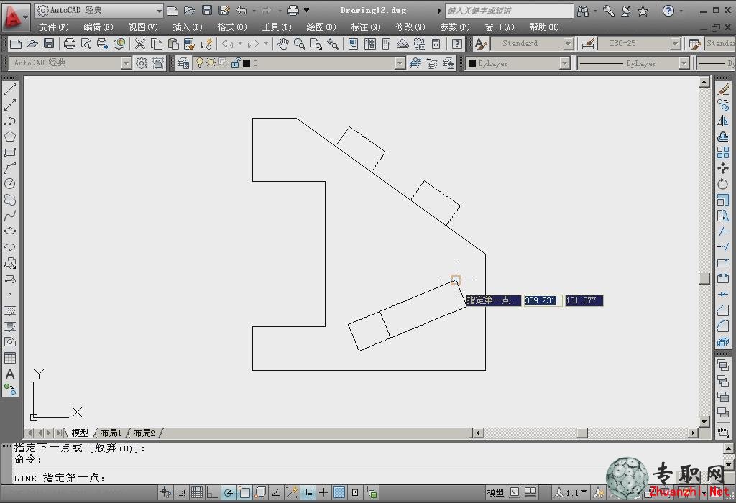Screen dimensions: 736x503
Task: Select the Trim tool
Action: (723, 231)
